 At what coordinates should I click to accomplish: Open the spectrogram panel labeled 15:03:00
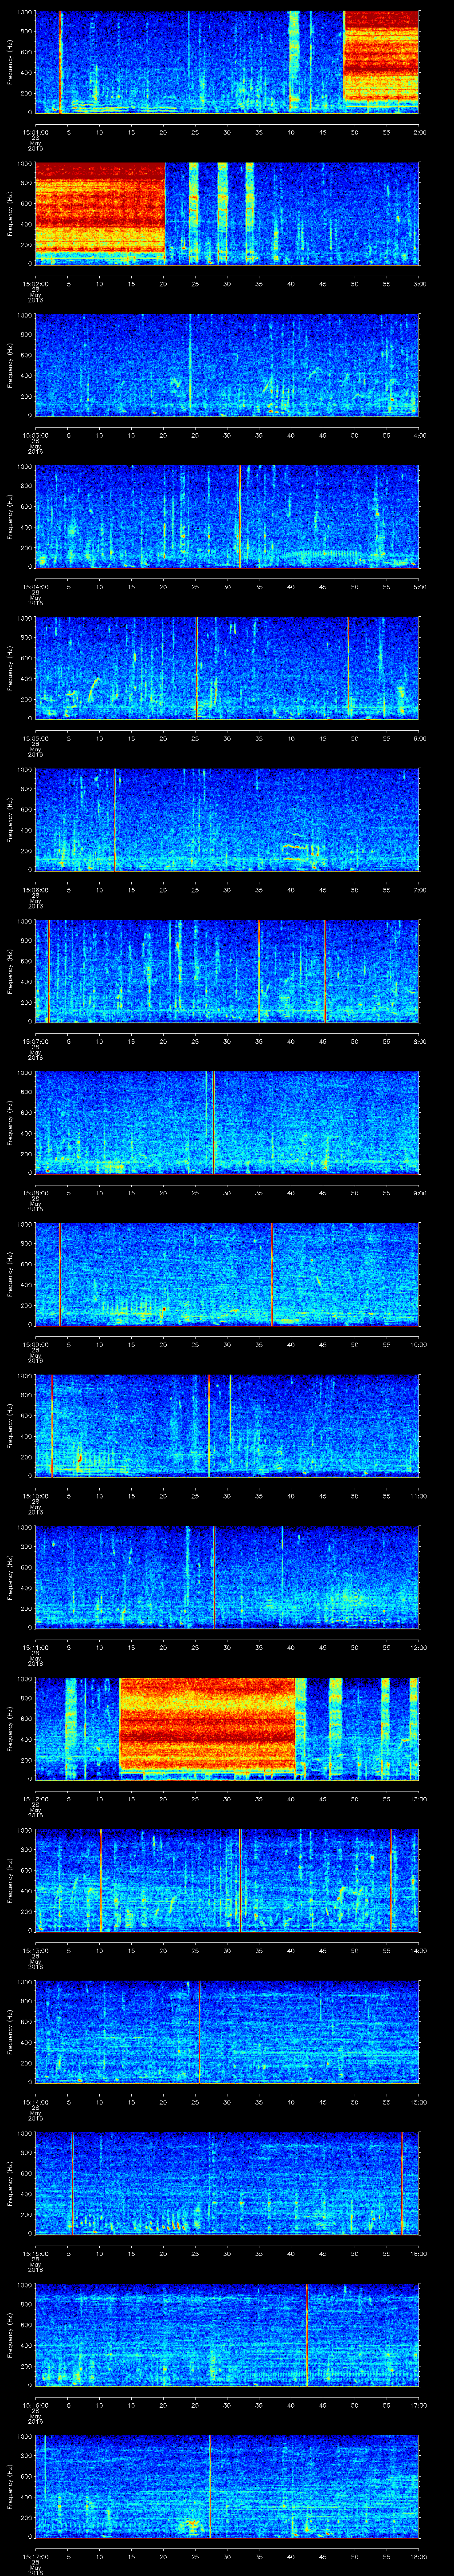(x=227, y=365)
